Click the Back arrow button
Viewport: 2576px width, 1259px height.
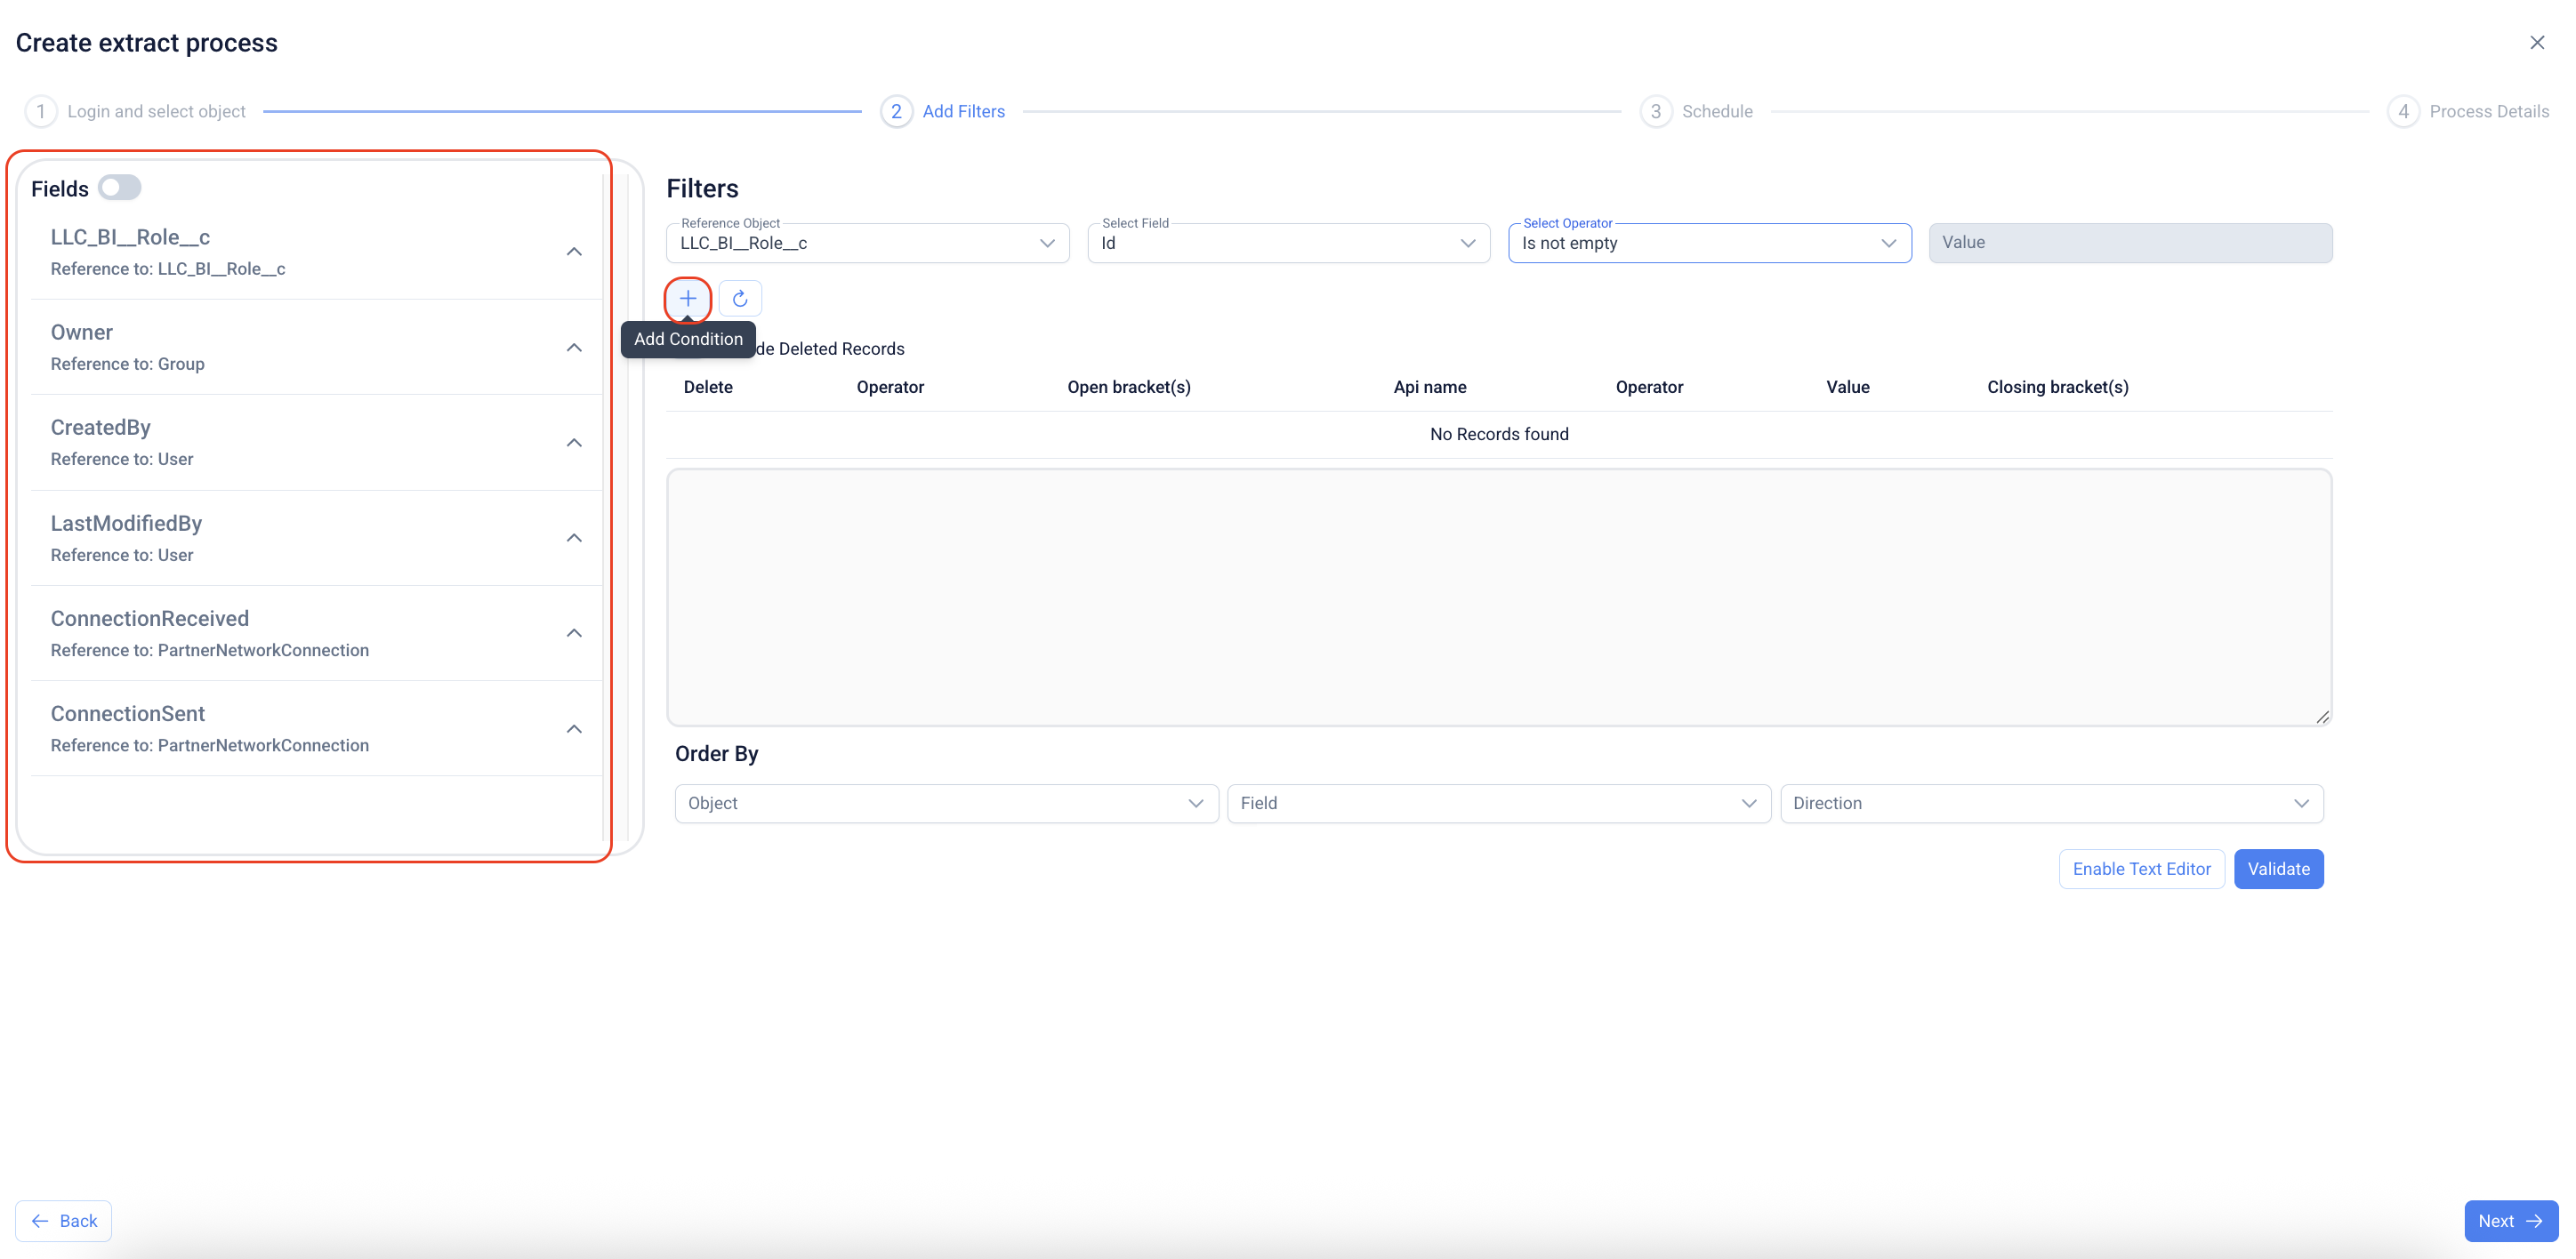64,1221
